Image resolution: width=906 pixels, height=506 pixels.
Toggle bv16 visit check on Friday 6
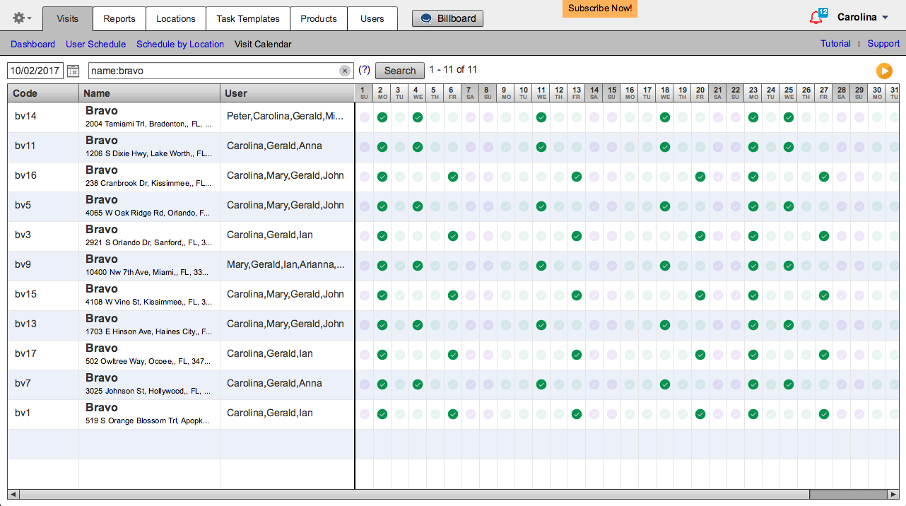[453, 177]
